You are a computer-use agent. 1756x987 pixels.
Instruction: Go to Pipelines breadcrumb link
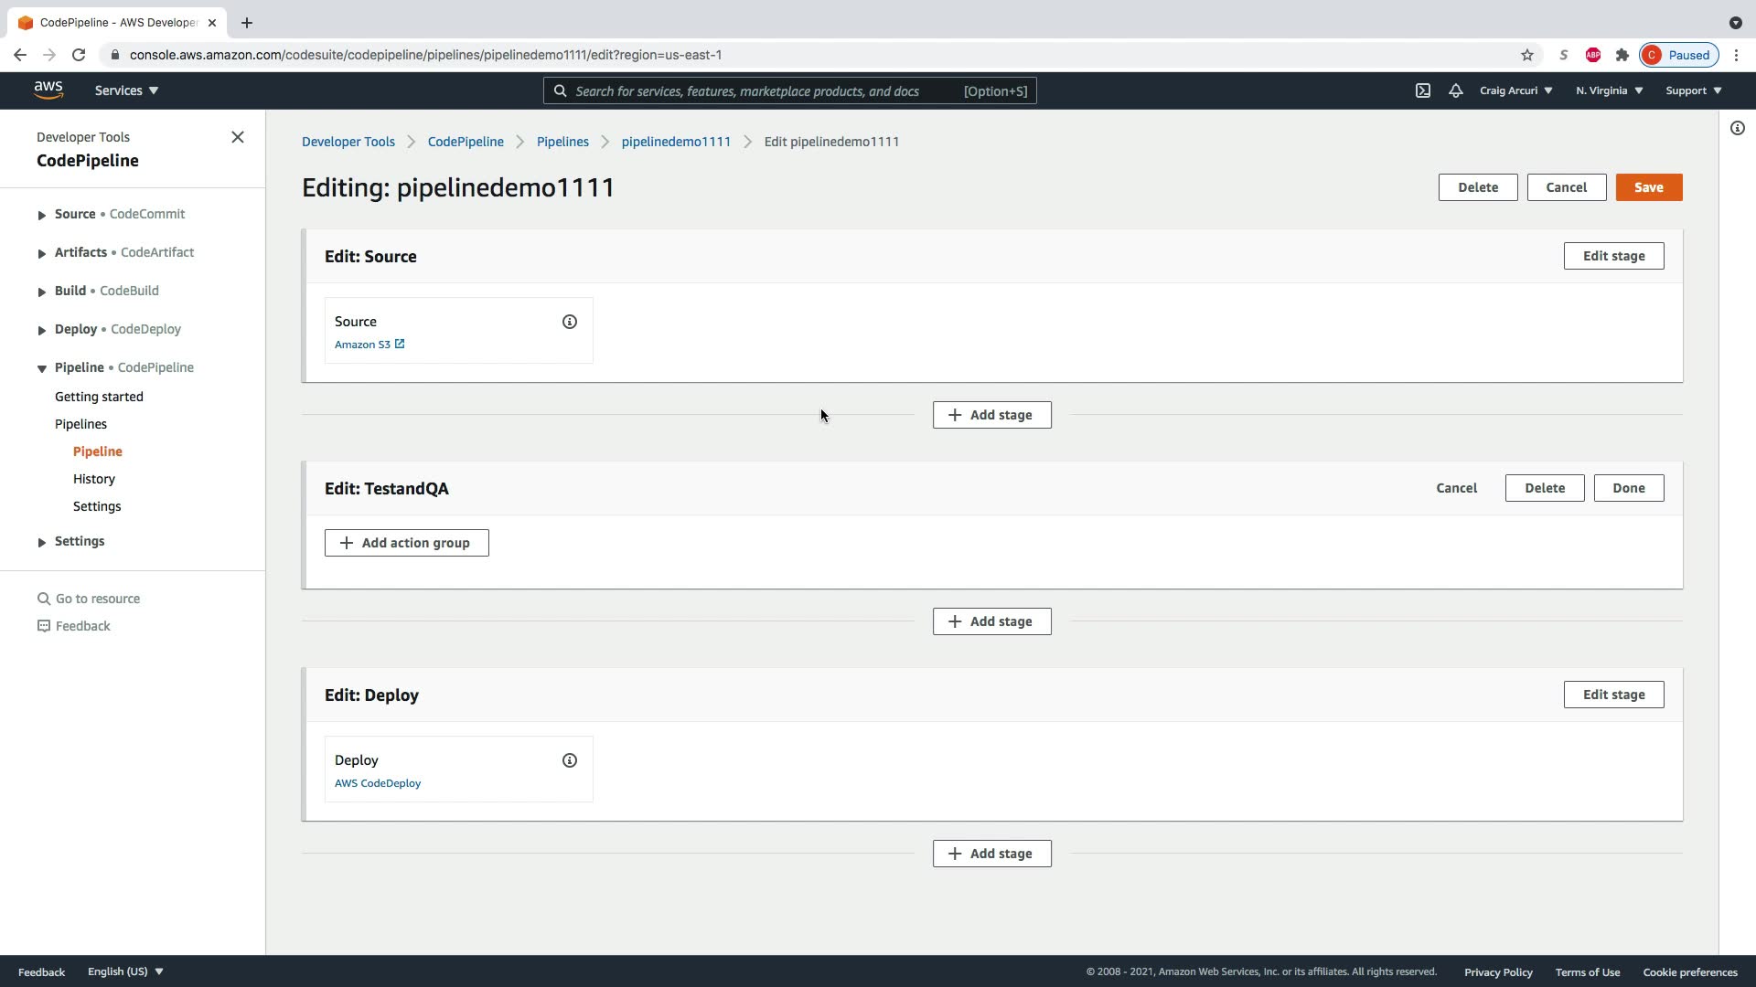coord(562,142)
